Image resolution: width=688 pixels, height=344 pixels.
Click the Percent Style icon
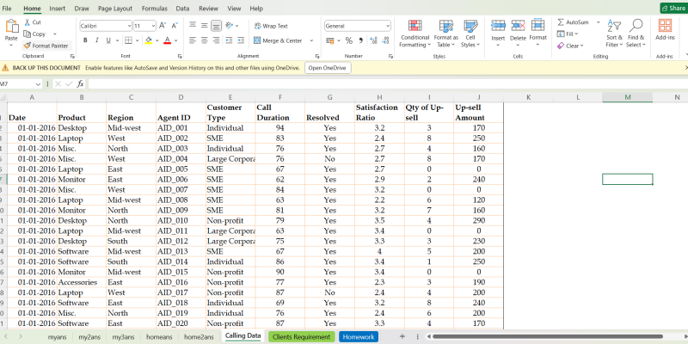(x=348, y=40)
